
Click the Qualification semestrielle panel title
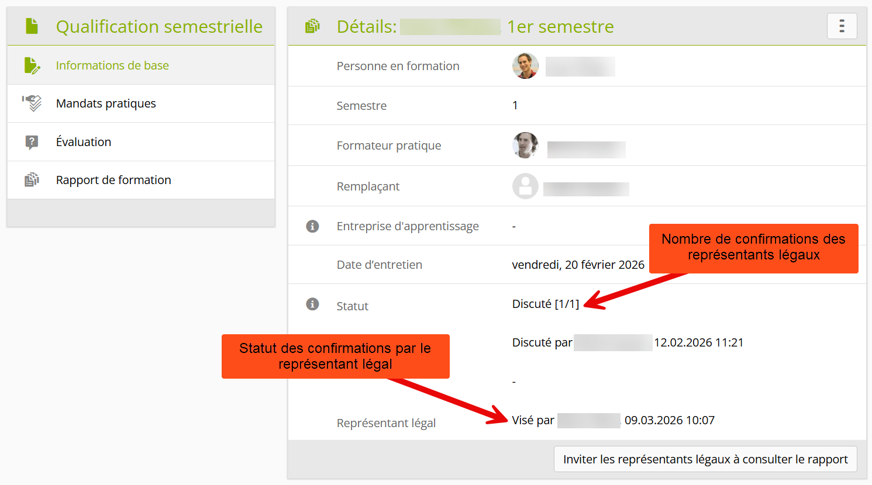tap(159, 26)
